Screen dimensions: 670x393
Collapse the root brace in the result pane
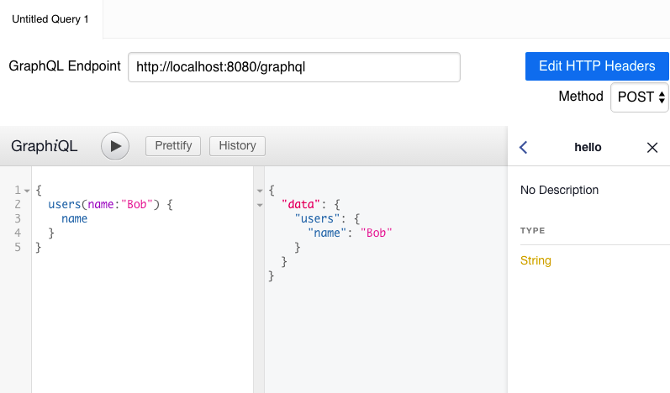pyautogui.click(x=260, y=191)
